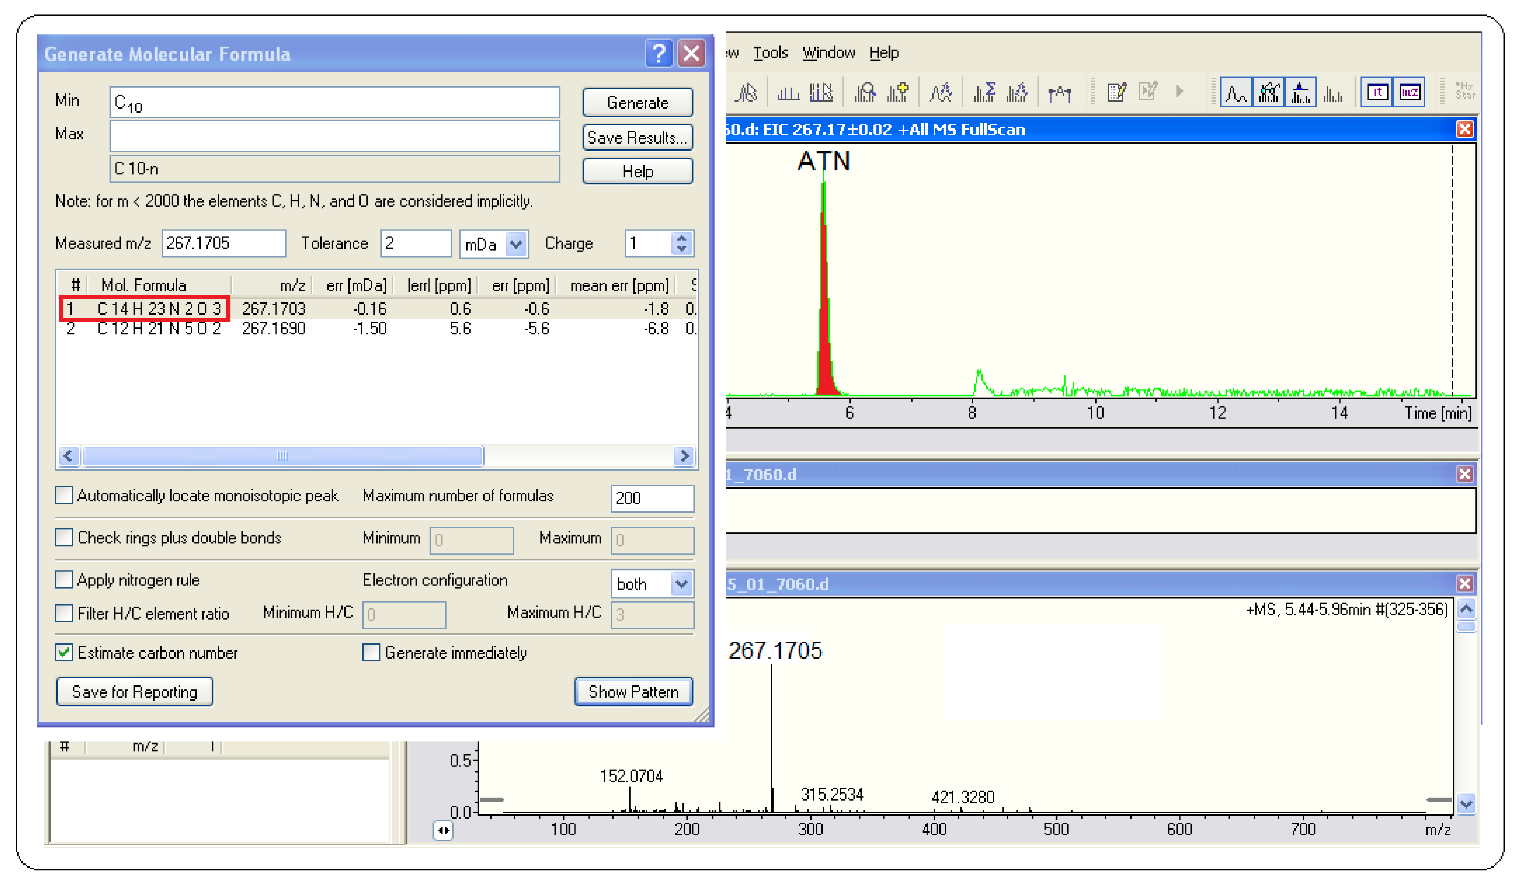Screen dimensions: 1526x891
Task: Click the greyed-out script edit icon
Action: point(1148,92)
